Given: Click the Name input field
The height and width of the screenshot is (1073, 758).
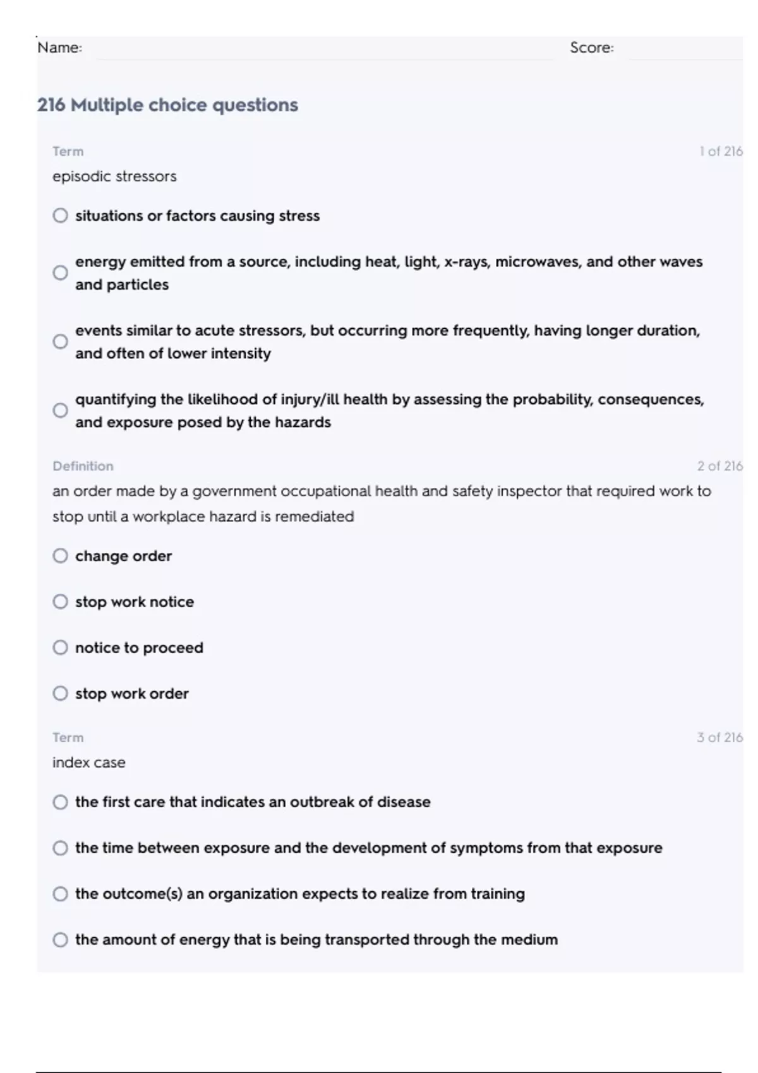Looking at the screenshot, I should pos(323,49).
